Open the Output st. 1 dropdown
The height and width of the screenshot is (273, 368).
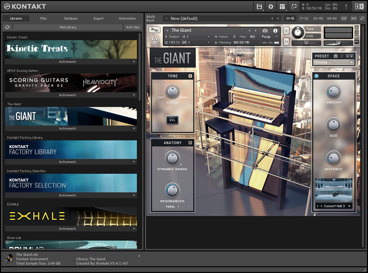tap(187, 36)
